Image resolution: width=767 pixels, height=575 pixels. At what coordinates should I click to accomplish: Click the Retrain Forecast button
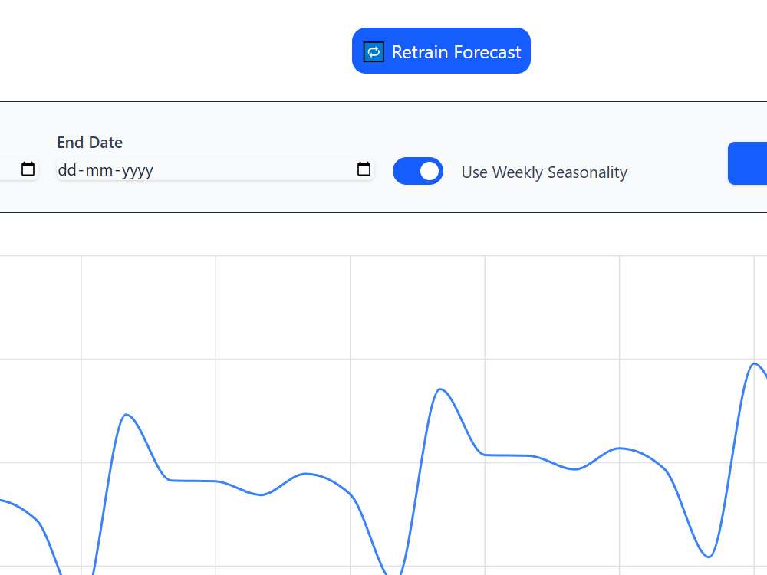click(441, 51)
